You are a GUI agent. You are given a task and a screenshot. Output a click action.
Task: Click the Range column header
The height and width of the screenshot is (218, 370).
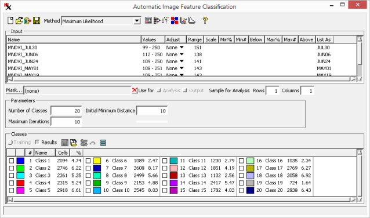tap(195, 39)
